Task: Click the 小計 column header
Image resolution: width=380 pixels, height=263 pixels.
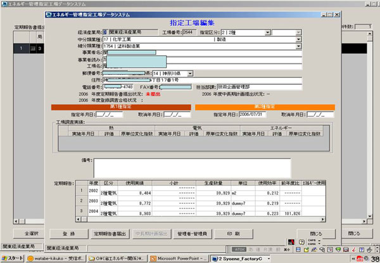Action: coord(174,183)
